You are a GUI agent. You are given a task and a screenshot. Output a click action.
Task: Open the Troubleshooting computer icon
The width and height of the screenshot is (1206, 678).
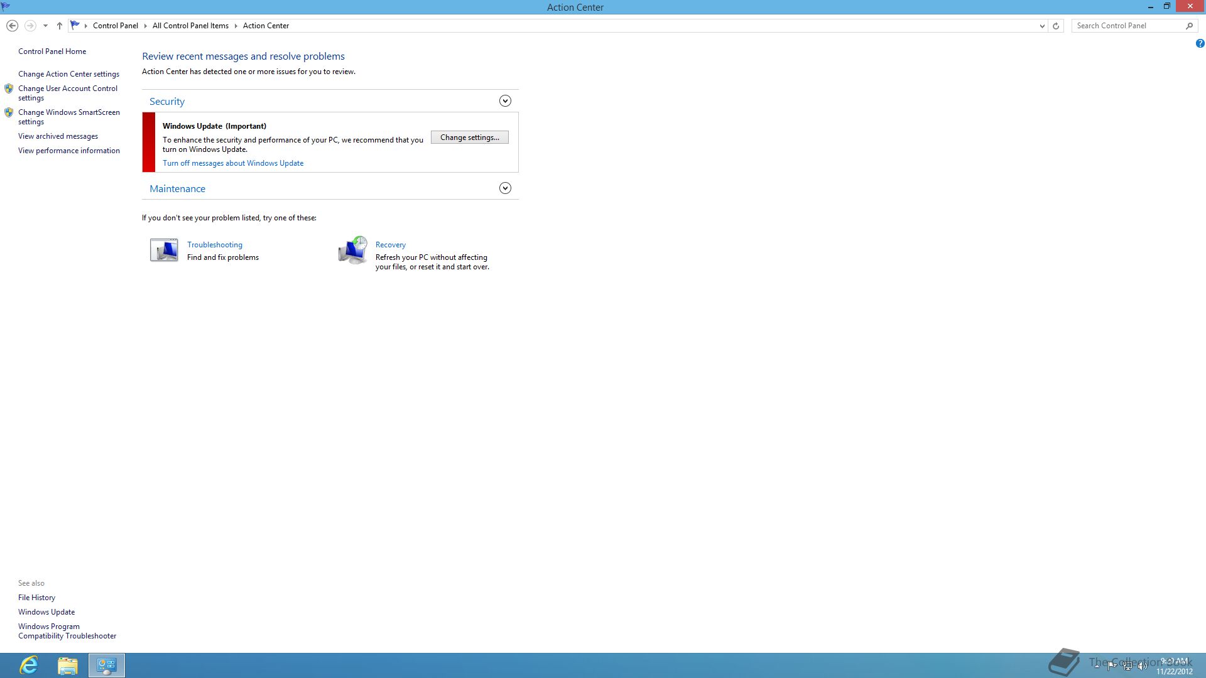coord(164,250)
